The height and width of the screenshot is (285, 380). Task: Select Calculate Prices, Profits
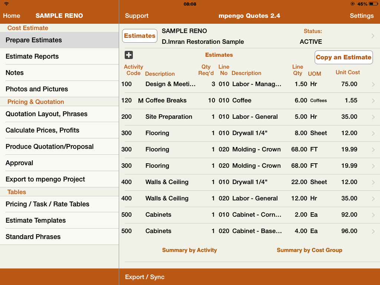point(42,130)
